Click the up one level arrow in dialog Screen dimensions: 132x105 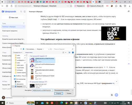click(x=21, y=49)
